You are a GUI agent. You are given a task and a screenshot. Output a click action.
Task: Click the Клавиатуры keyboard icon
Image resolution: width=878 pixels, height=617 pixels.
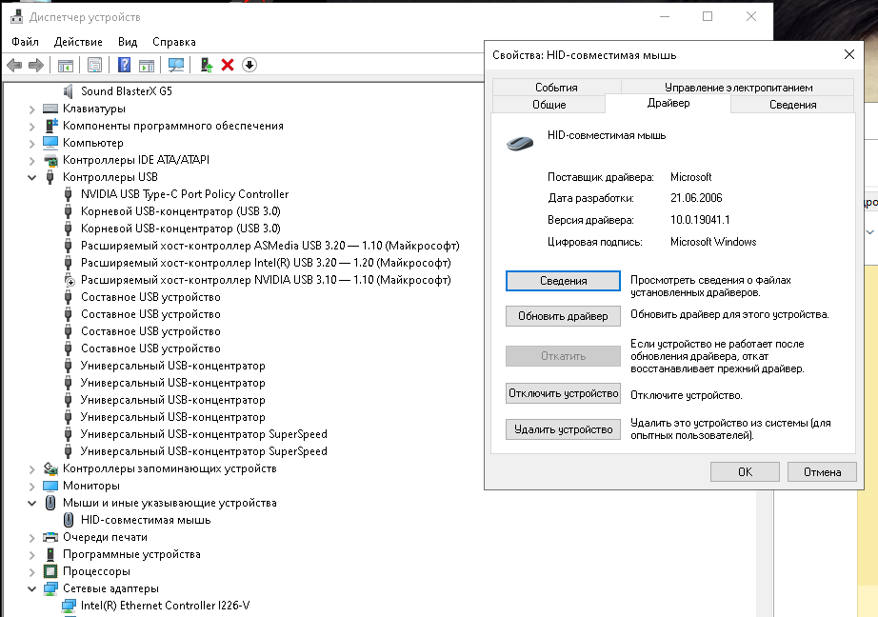pyautogui.click(x=50, y=109)
